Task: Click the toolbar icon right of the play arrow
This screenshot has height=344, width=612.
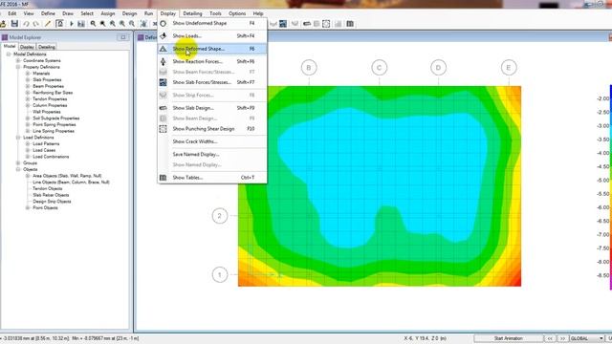Action: pyautogui.click(x=81, y=24)
